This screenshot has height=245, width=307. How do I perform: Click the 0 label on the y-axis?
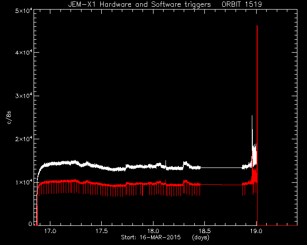[30, 224]
